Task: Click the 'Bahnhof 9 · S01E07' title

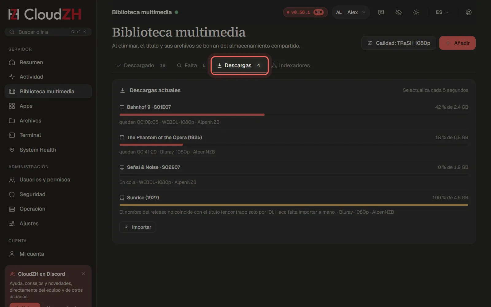Action: click(149, 107)
